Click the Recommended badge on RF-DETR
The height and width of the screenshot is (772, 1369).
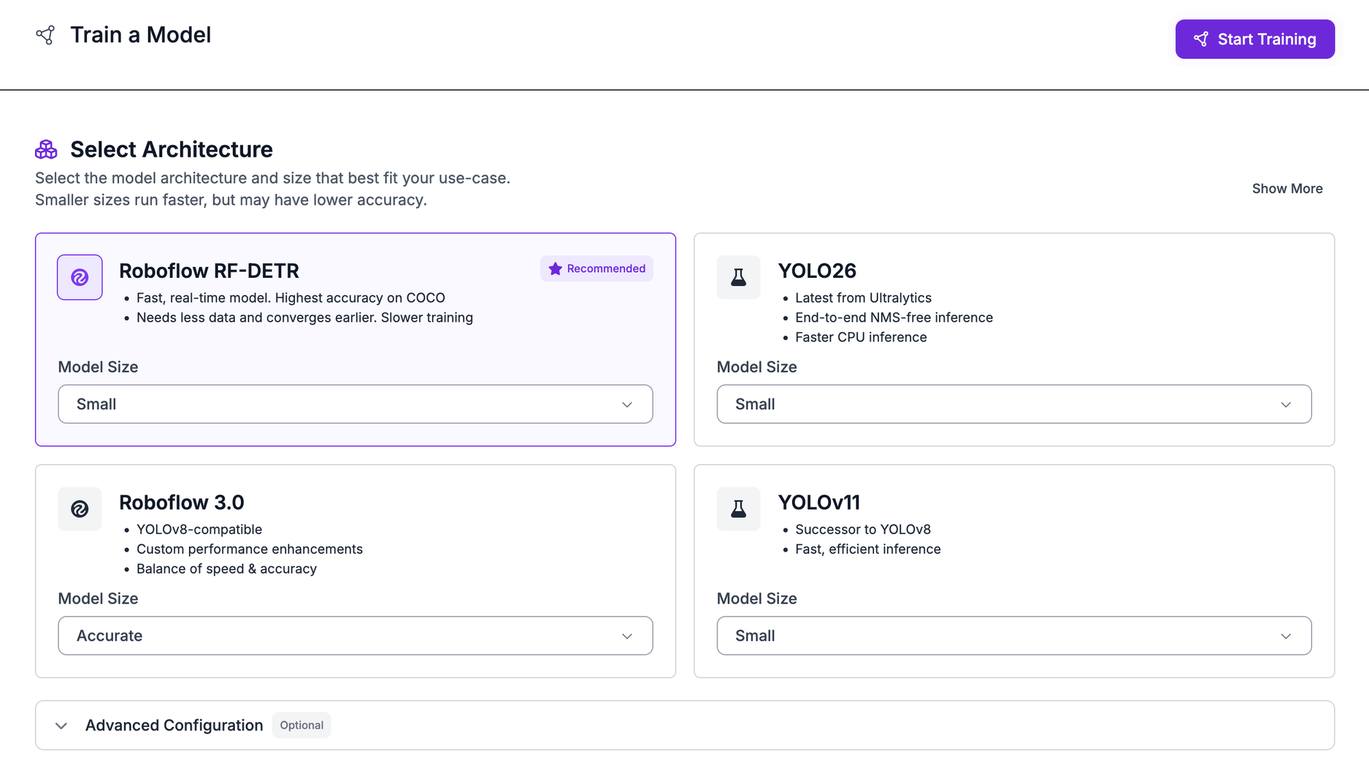click(596, 268)
